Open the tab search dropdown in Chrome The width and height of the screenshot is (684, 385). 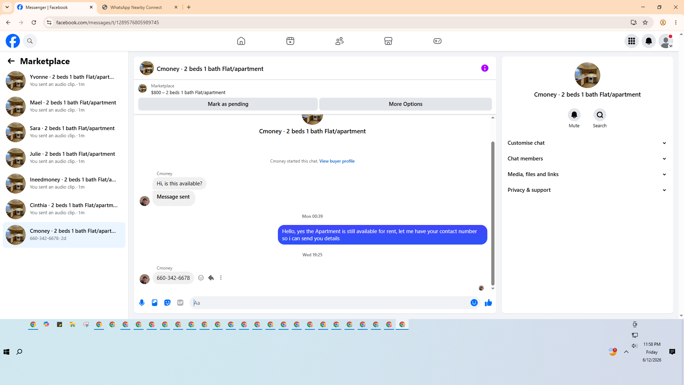(x=7, y=7)
